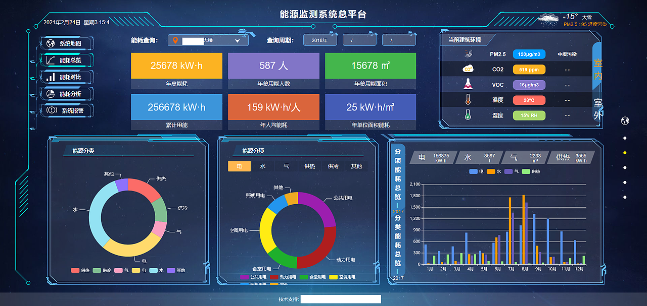The image size is (647, 306).
Task: Open the month period selector
Action: pos(359,40)
